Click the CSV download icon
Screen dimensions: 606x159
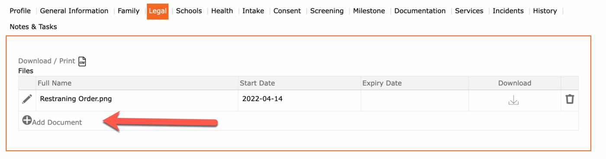(x=82, y=61)
